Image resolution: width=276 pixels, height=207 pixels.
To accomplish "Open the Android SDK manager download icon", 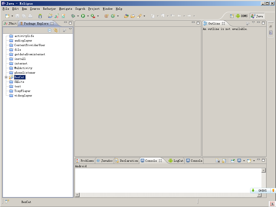I will coord(40,16).
